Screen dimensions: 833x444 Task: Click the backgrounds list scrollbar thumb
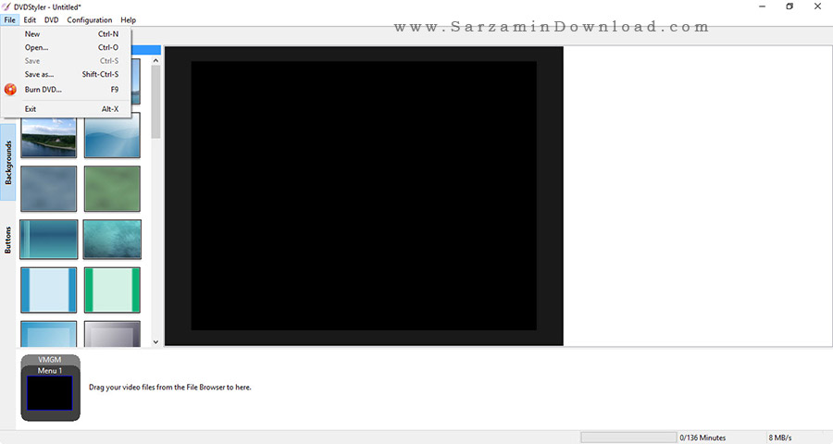tap(155, 102)
